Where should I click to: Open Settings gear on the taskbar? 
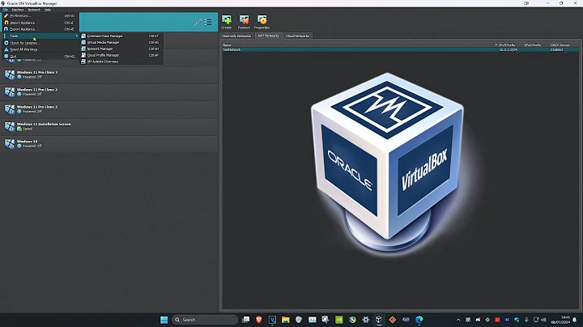(366, 320)
